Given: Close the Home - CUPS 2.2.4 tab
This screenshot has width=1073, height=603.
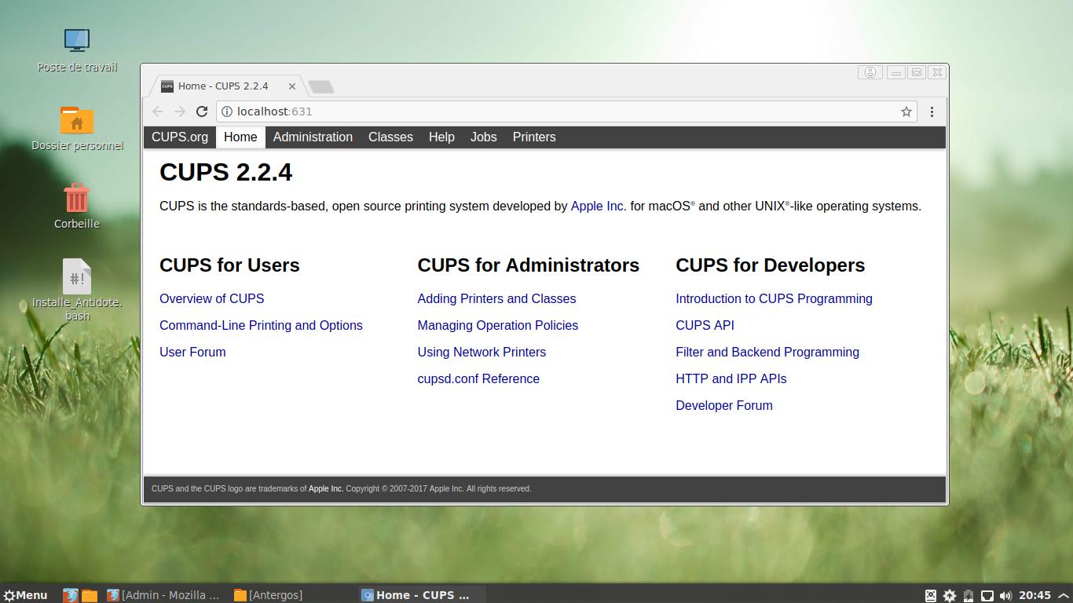Looking at the screenshot, I should 292,86.
